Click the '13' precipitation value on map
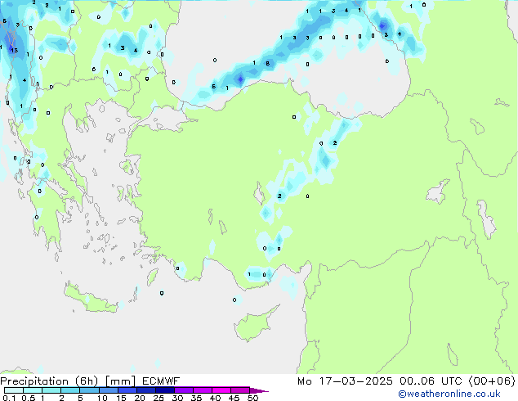Viewport: 518px width, 401px height. coord(14,50)
